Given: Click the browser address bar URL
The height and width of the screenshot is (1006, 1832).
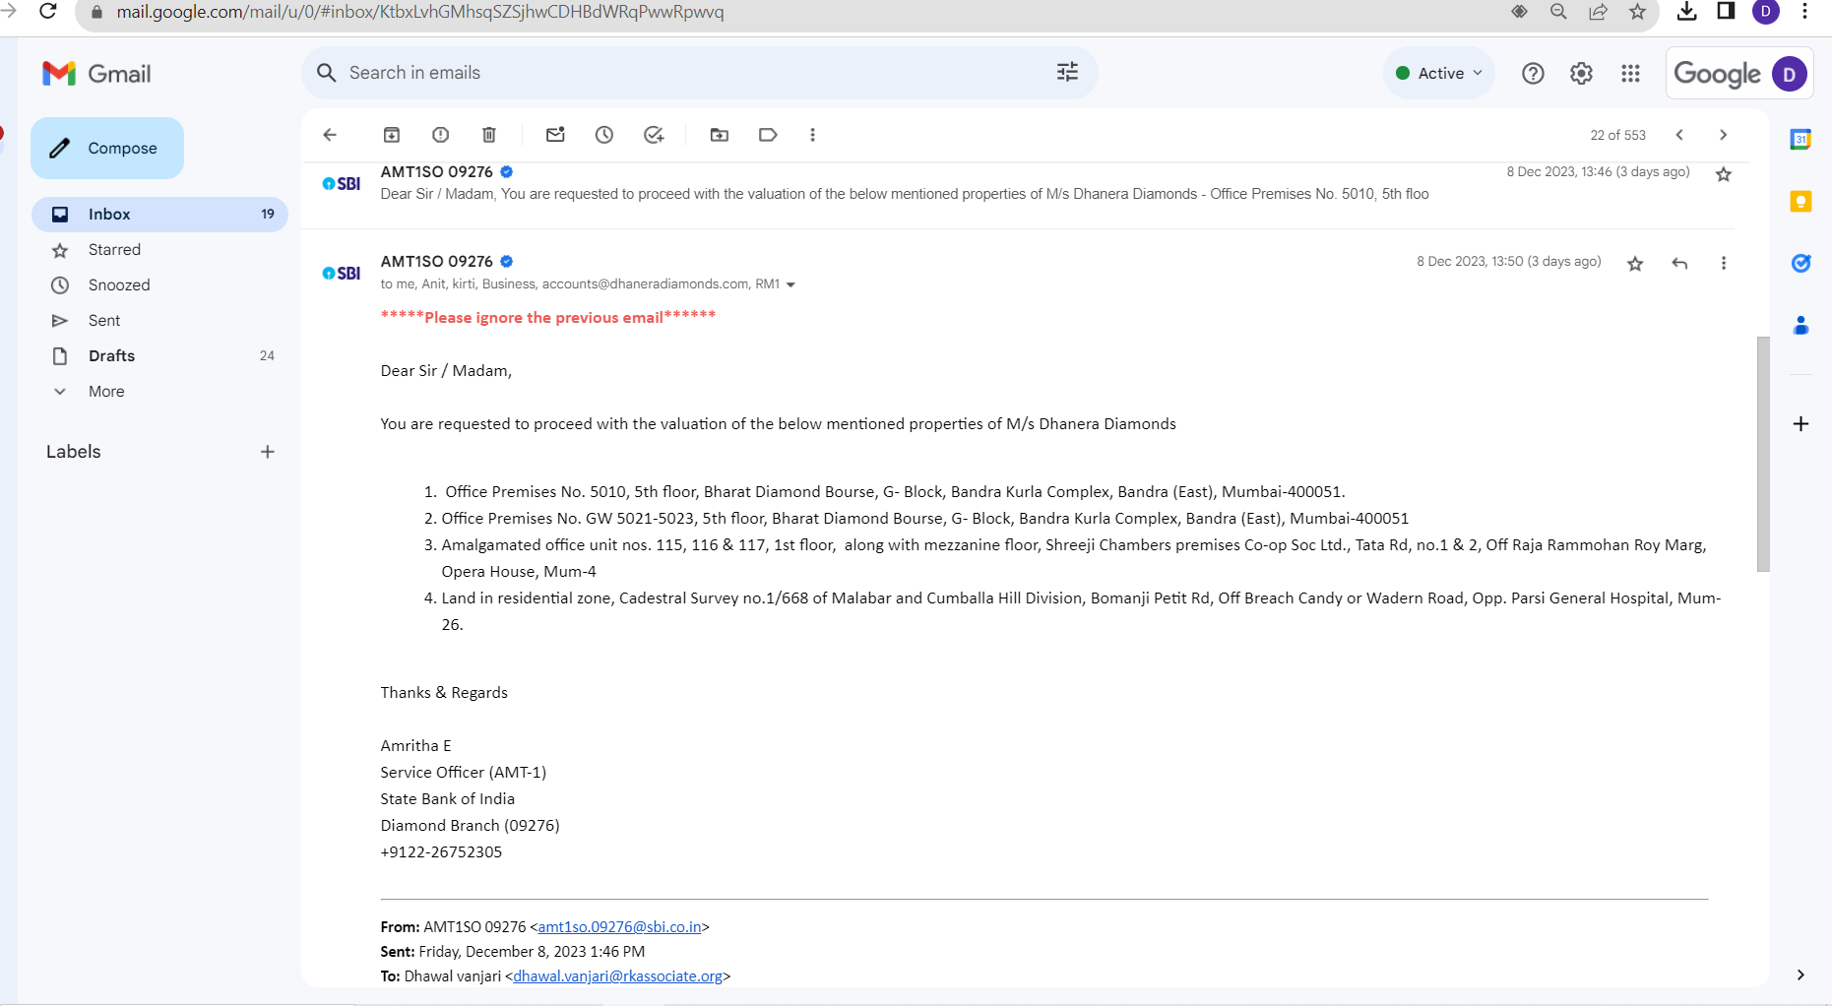Looking at the screenshot, I should [x=420, y=12].
